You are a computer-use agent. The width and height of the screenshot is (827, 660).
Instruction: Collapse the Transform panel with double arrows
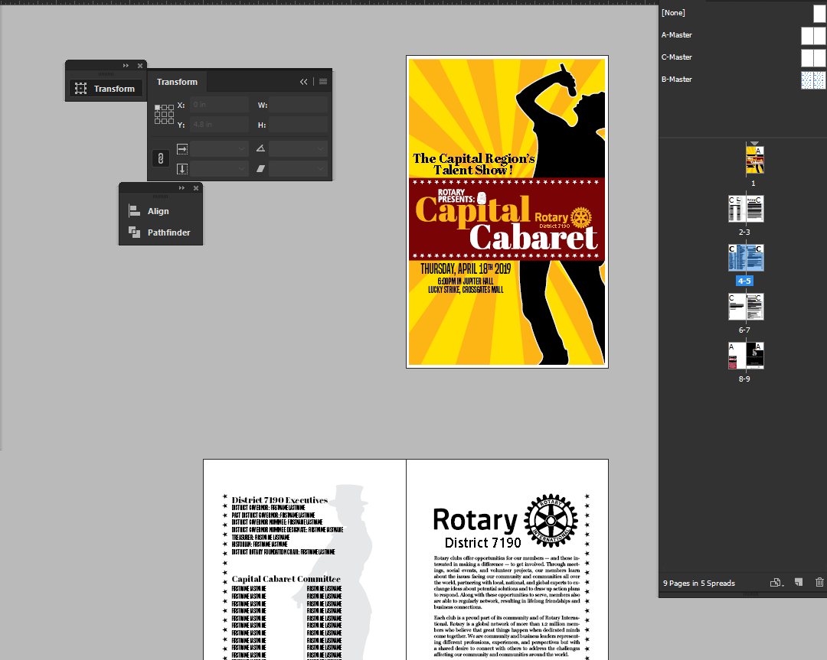[304, 82]
